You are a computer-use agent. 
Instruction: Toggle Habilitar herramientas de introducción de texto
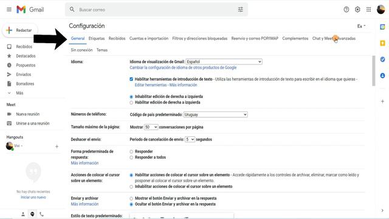[131, 79]
